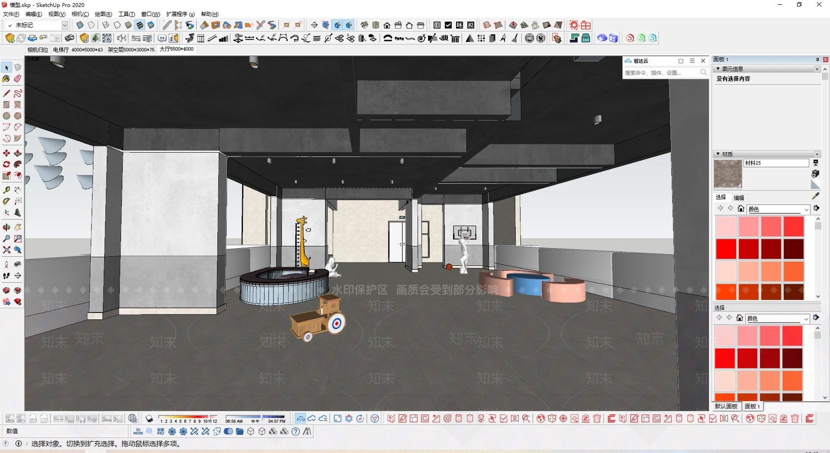The image size is (830, 453).
Task: Open the 未标记 tag dropdown
Action: pyautogui.click(x=65, y=25)
